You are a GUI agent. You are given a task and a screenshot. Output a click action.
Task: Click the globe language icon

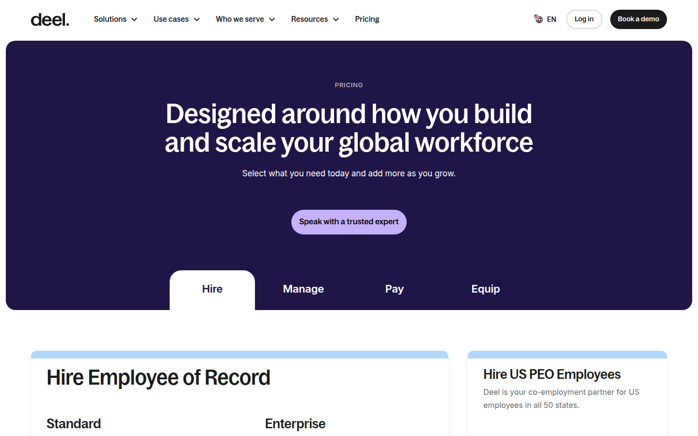click(x=539, y=19)
